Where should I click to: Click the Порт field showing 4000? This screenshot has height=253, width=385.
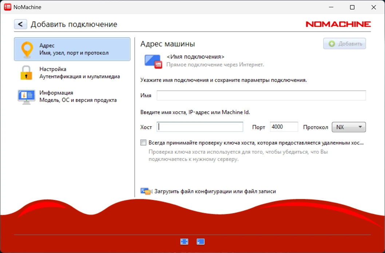pyautogui.click(x=284, y=127)
